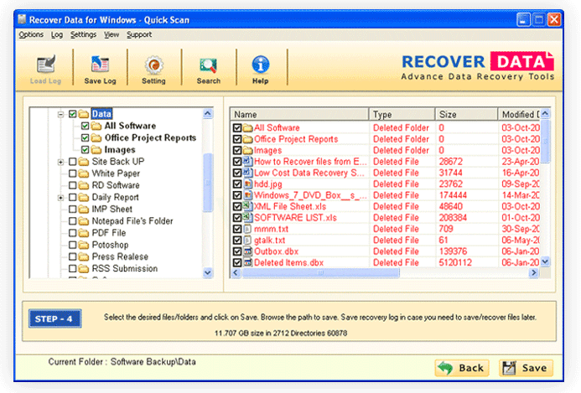Sort by Size column header
Image resolution: width=581 pixels, height=393 pixels.
[x=466, y=115]
